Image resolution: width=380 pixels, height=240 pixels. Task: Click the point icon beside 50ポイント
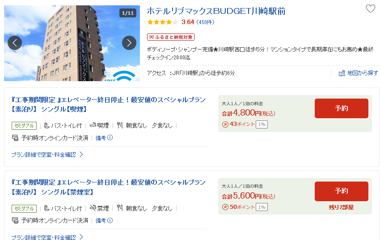click(225, 207)
